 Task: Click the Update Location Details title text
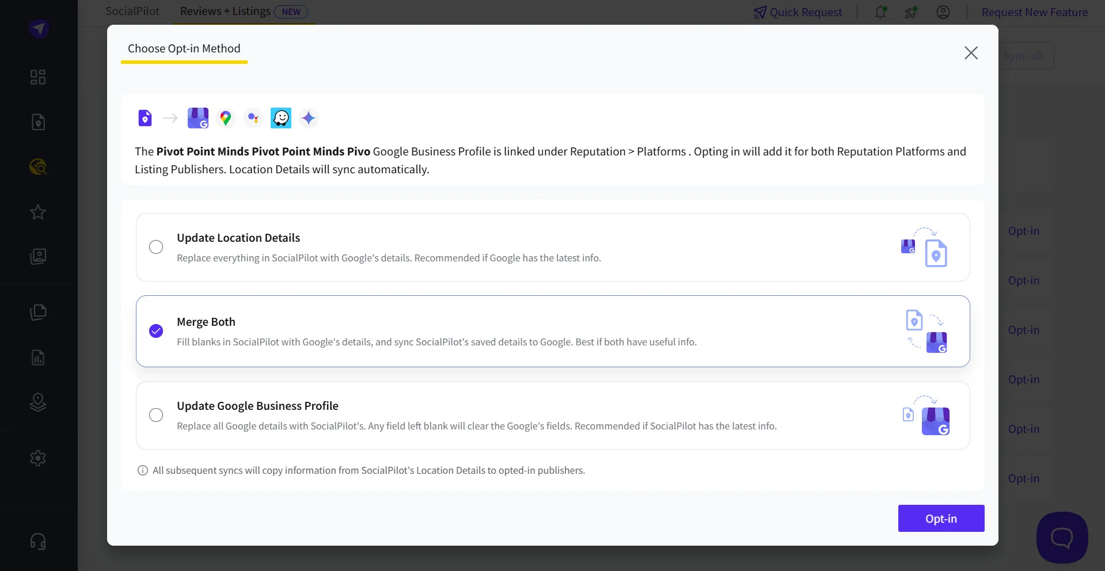238,238
